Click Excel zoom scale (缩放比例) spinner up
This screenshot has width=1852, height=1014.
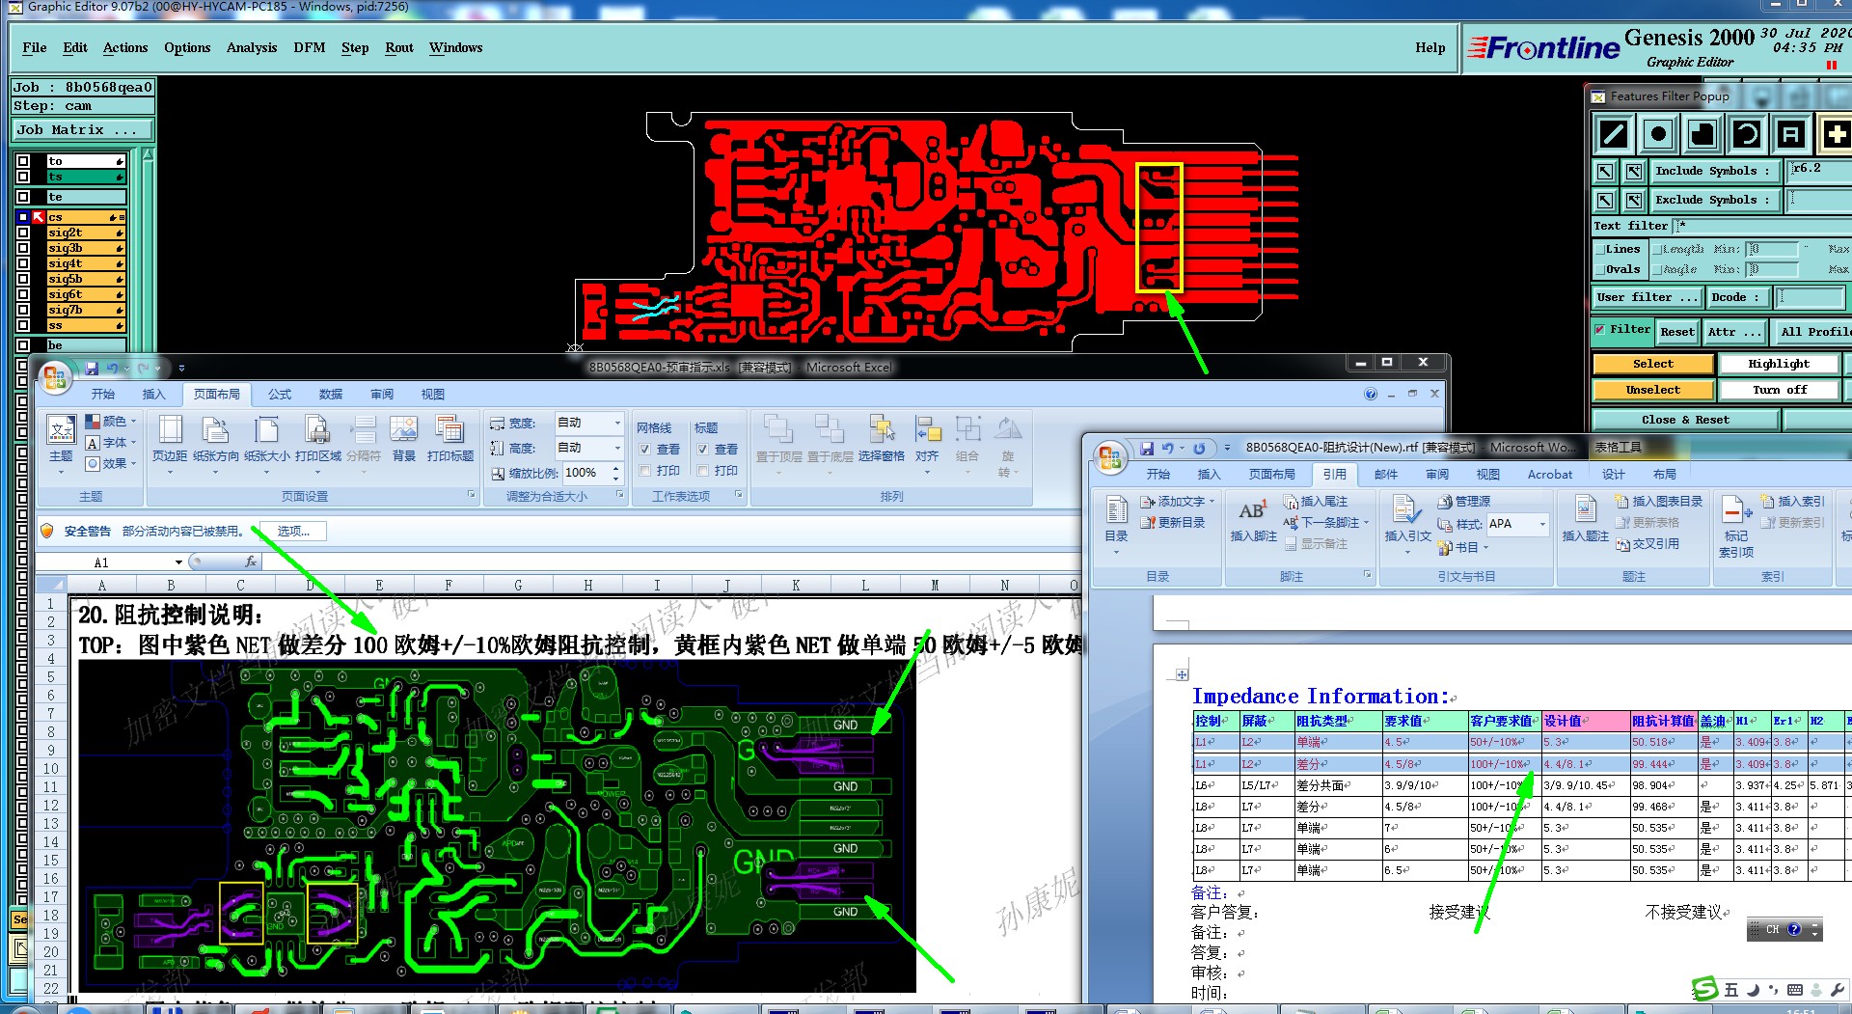point(615,468)
